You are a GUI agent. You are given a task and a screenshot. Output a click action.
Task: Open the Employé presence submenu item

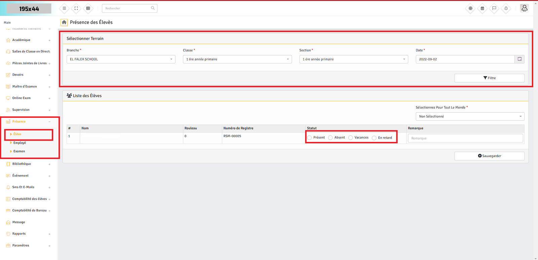(20, 143)
